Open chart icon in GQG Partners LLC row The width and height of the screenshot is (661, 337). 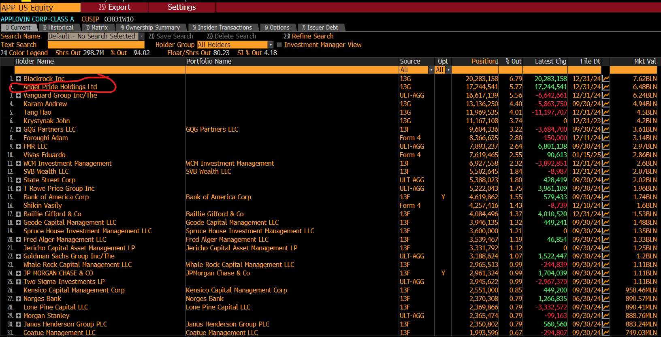(x=606, y=130)
